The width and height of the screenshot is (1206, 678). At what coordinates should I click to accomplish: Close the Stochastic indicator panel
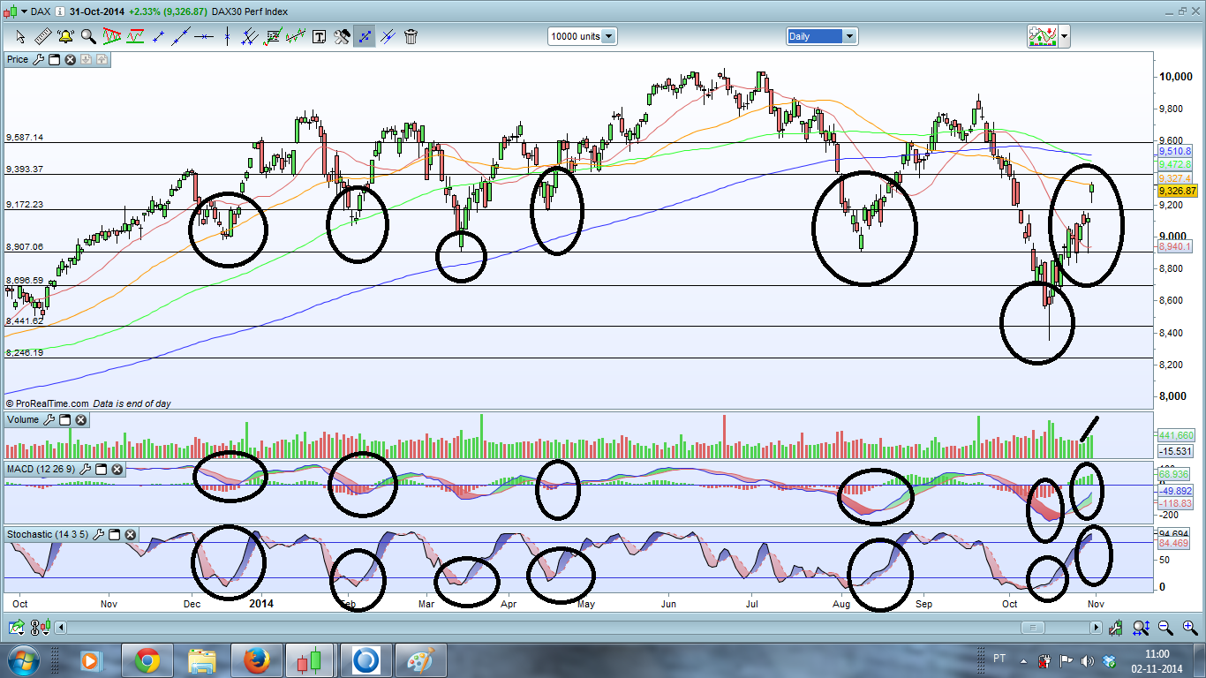(x=130, y=534)
